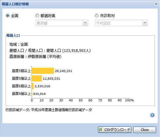Click the 震度5強以上 yellow bar

tap(37, 78)
